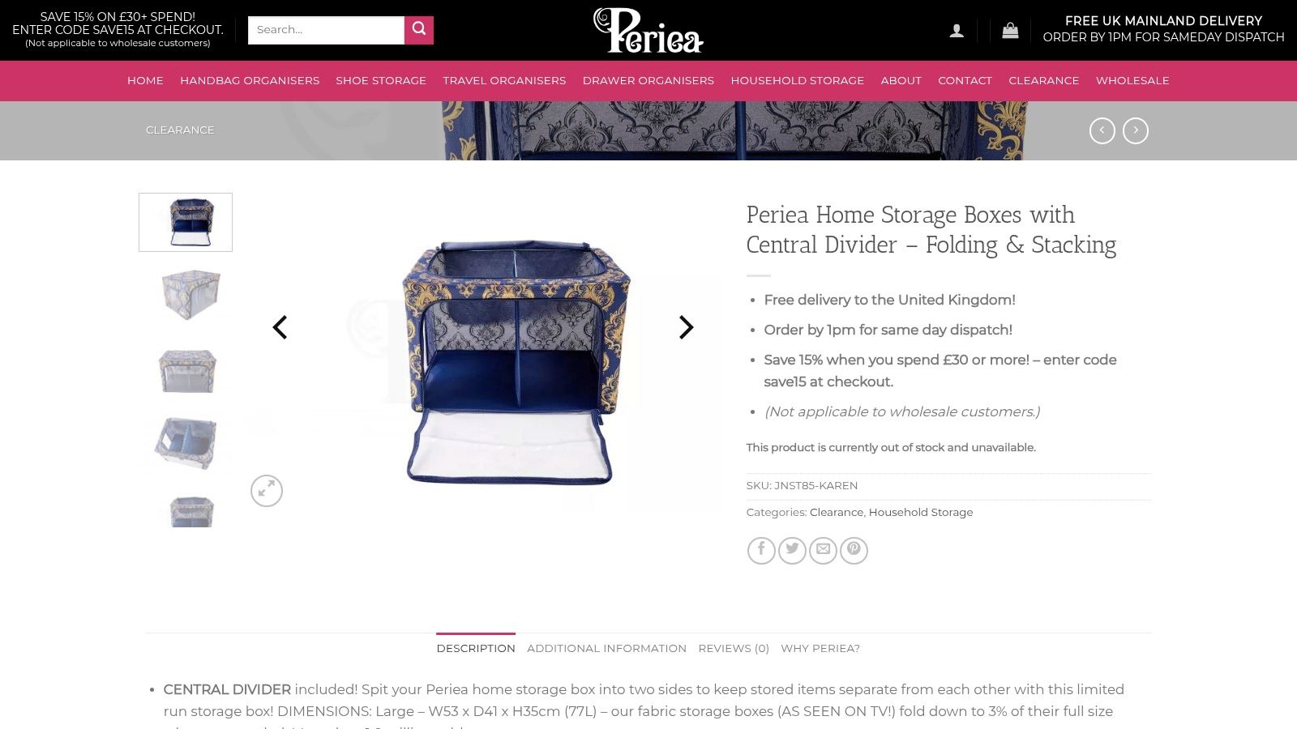The image size is (1297, 729).
Task: Follow the Clearance category link
Action: pos(836,512)
